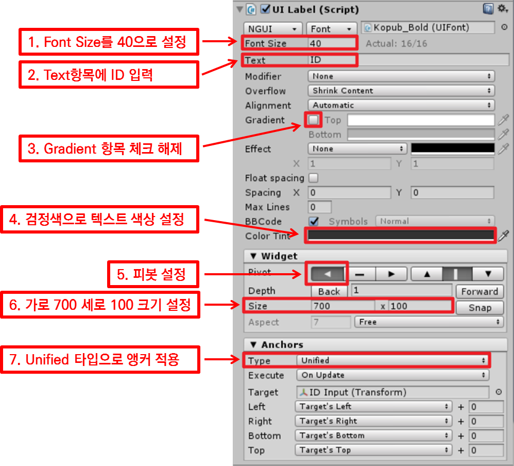The image size is (514, 466).
Task: Click the Snap button
Action: point(479,308)
